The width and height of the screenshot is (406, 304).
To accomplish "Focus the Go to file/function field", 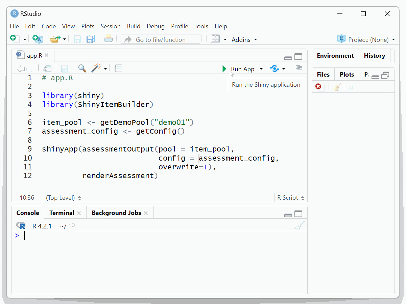I will pyautogui.click(x=161, y=39).
